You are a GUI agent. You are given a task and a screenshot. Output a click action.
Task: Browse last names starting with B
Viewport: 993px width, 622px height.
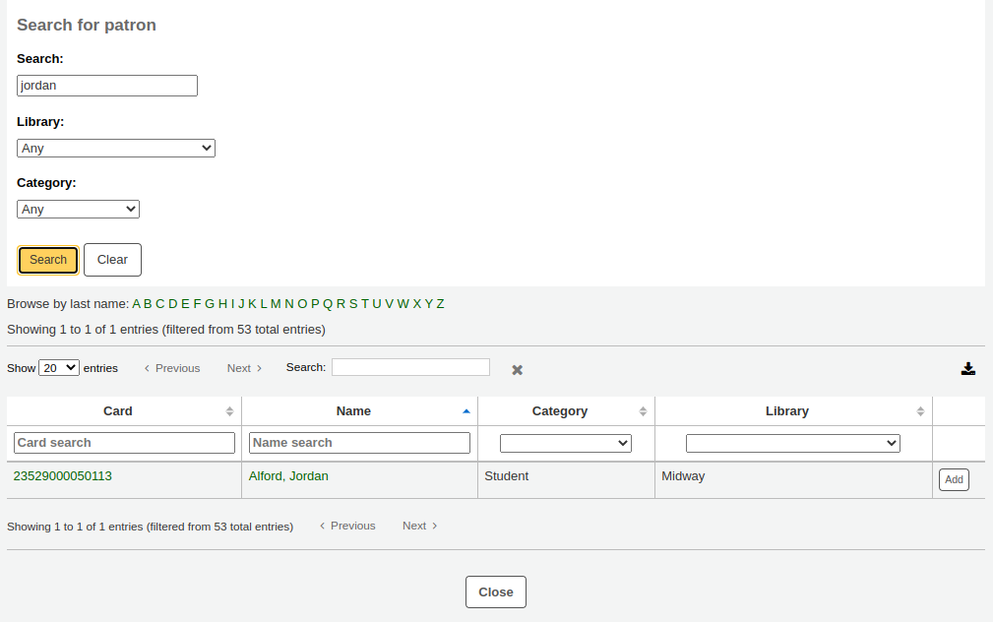(x=148, y=304)
